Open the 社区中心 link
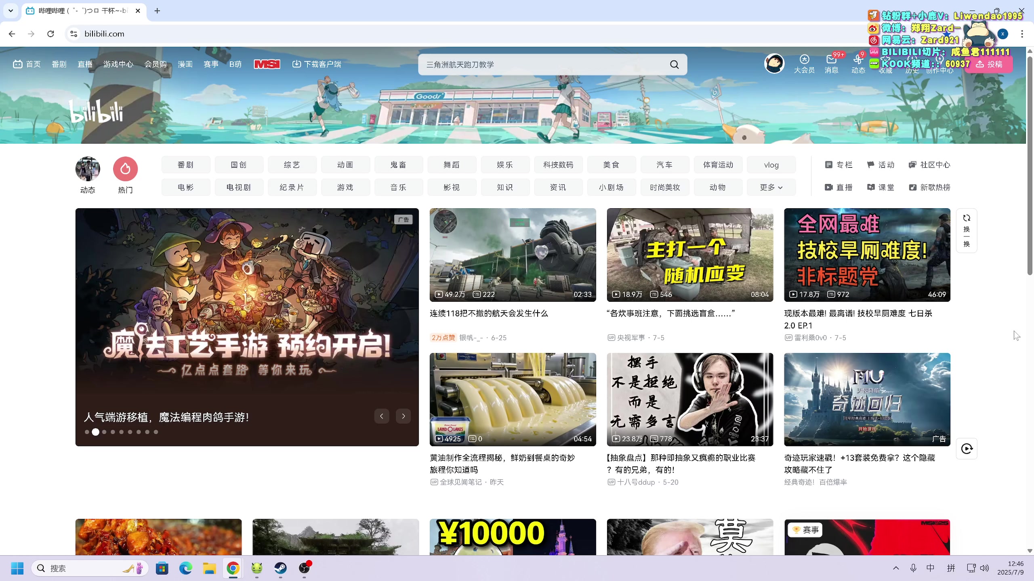1034x581 pixels. (929, 165)
